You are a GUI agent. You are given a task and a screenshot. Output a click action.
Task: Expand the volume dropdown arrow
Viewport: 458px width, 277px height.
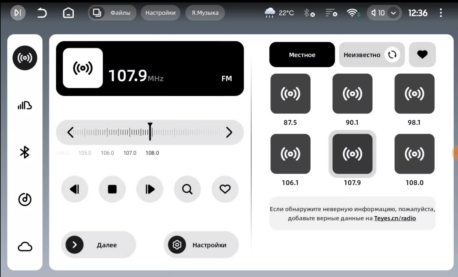tap(393, 13)
